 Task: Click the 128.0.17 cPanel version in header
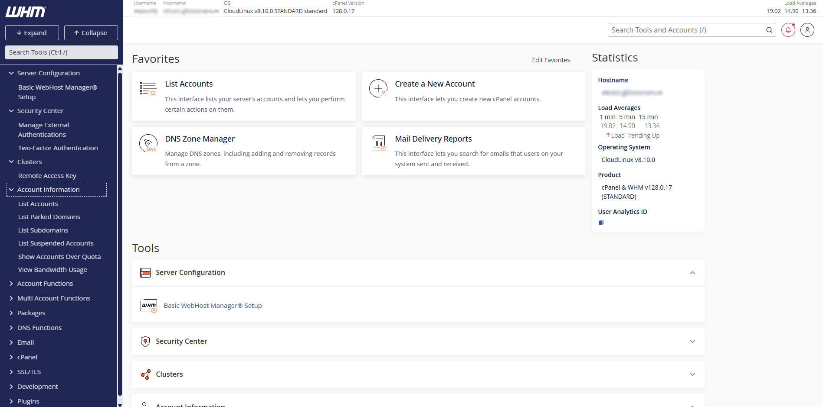click(x=344, y=11)
